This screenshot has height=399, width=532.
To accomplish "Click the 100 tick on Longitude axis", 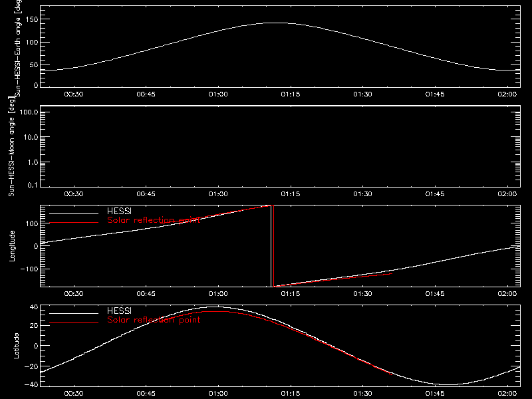I will click(31, 223).
